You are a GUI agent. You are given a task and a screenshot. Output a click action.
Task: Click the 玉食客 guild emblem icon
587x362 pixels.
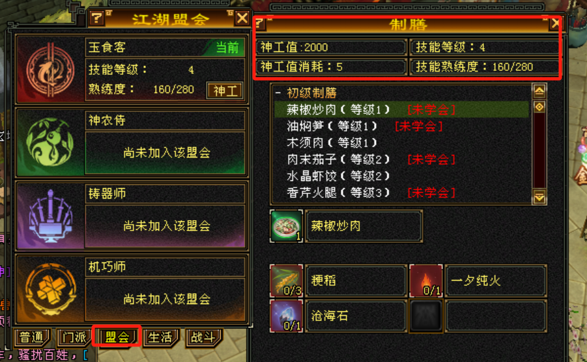coord(50,70)
